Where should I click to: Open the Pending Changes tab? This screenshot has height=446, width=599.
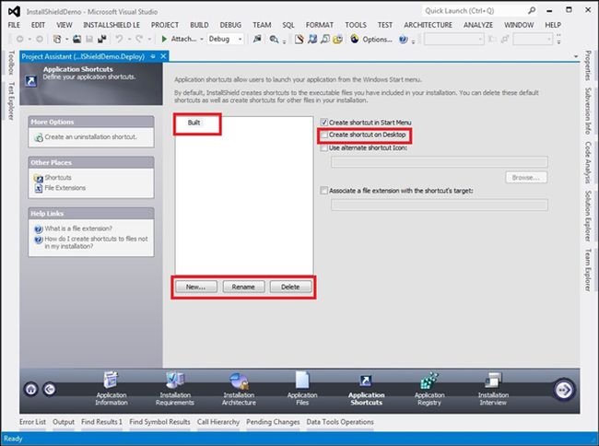click(273, 422)
